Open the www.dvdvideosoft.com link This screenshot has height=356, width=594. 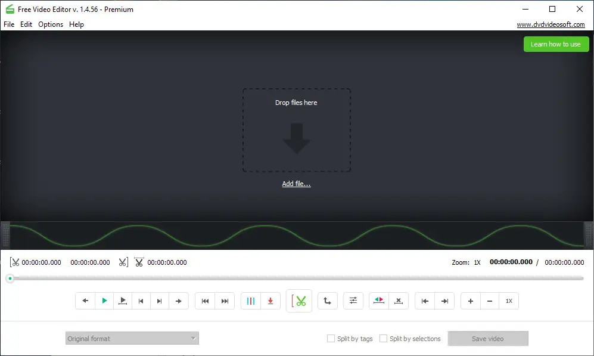coord(551,24)
